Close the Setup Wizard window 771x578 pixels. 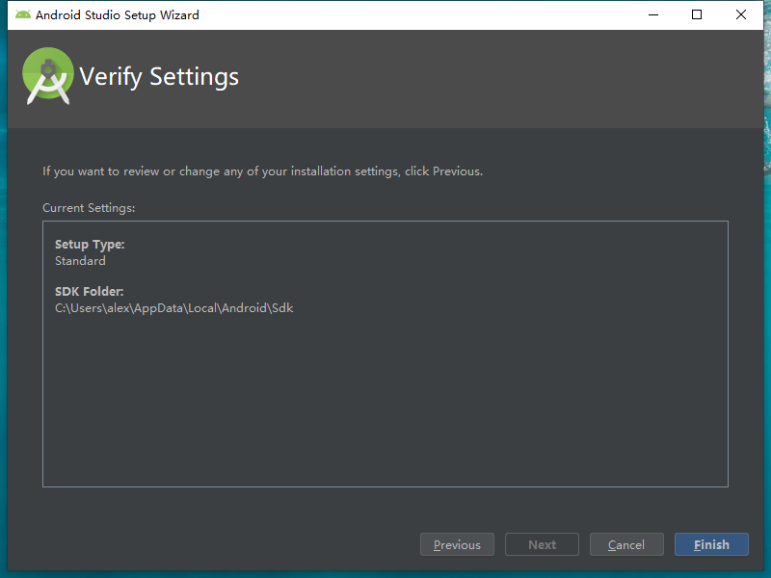click(741, 14)
